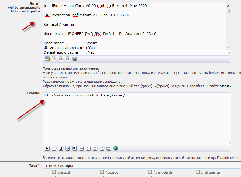Click the log icon with green X
Image resolution: width=241 pixels, height=177 pixels.
[68, 59]
